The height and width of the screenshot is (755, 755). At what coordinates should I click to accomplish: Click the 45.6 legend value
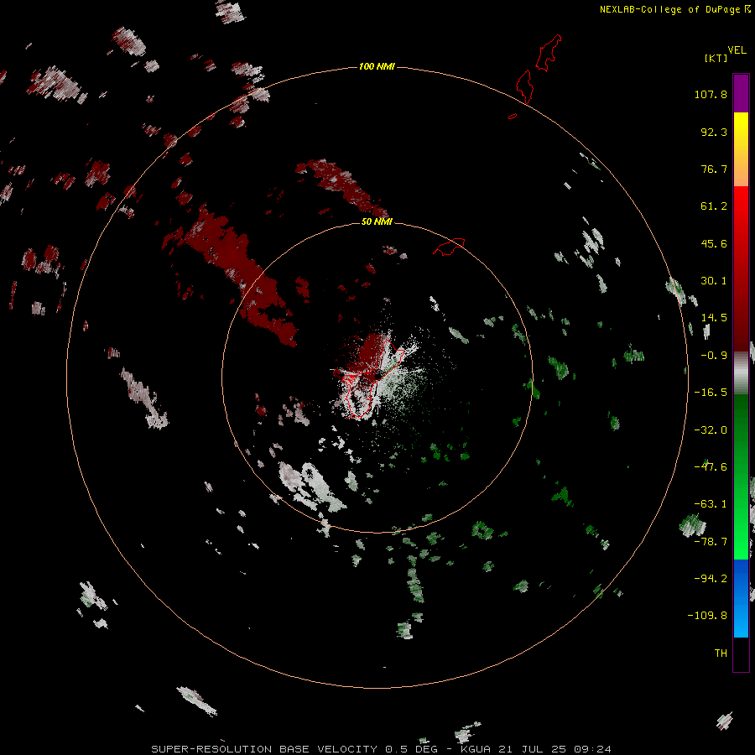coord(714,243)
